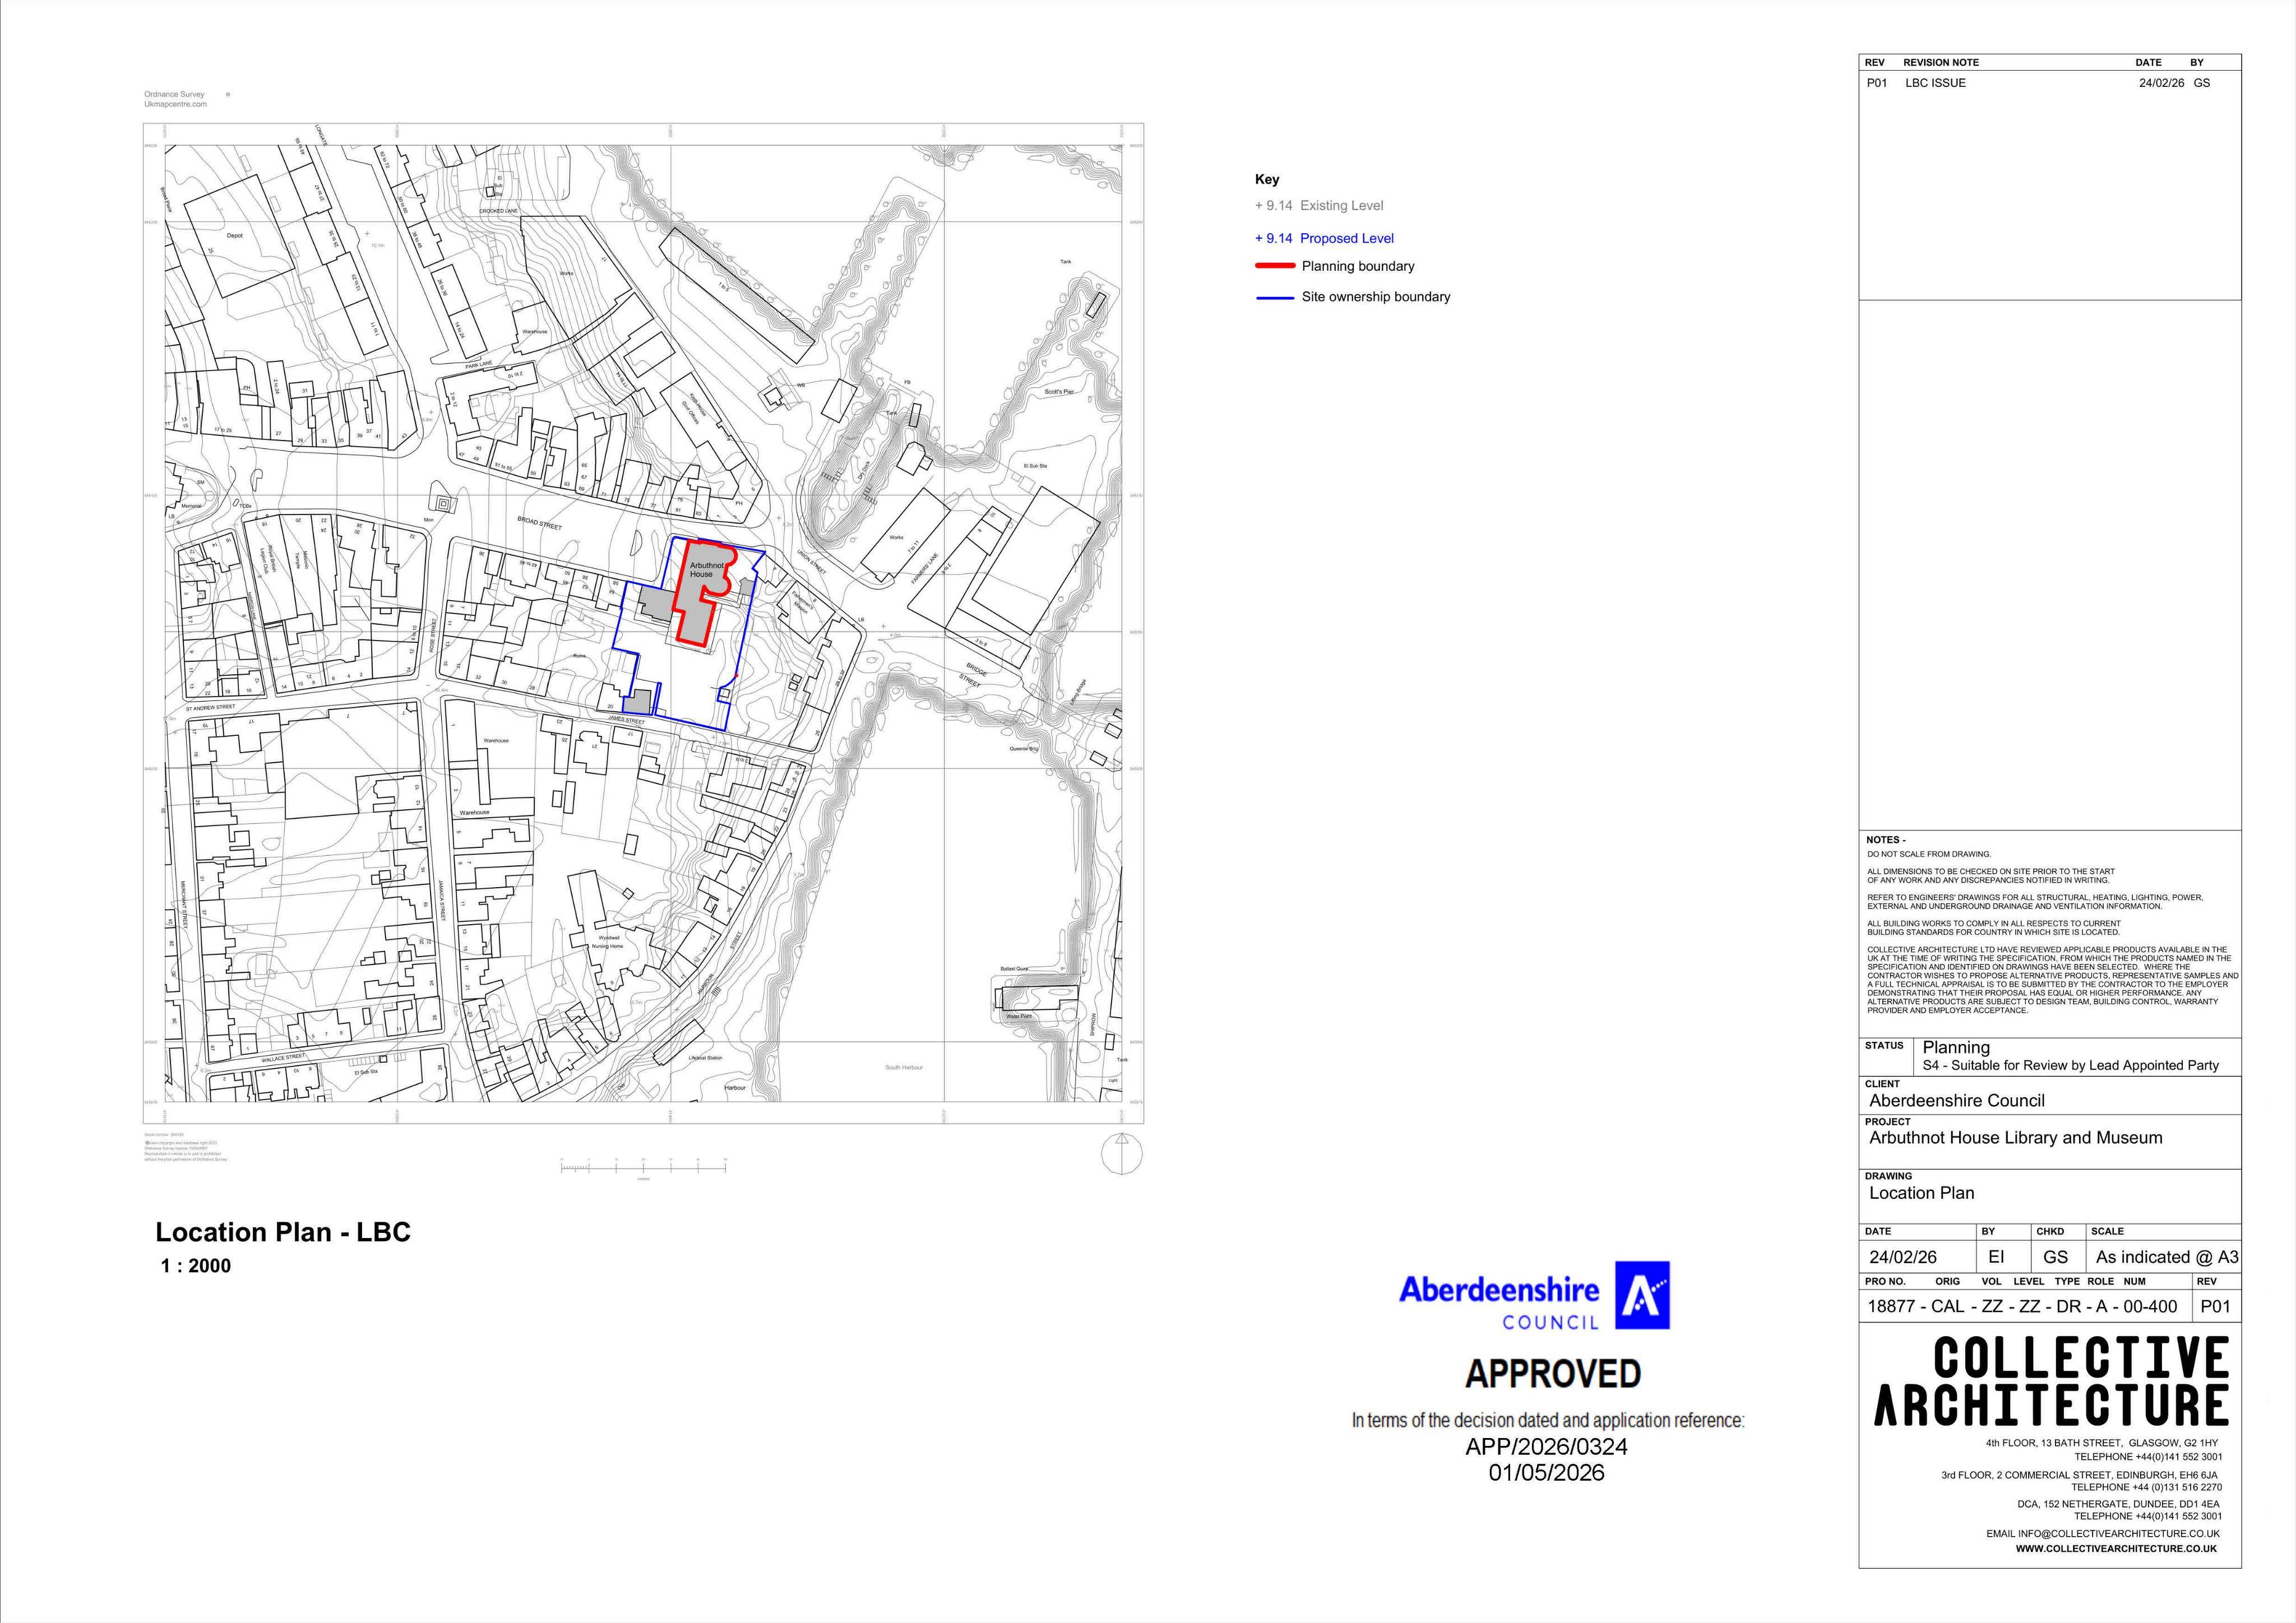Open the WWW.COLLECTIVEARCHITECTURE.CO.UK website link

tap(2116, 1549)
